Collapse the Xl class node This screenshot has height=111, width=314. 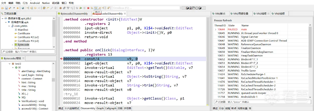click(x=13, y=67)
